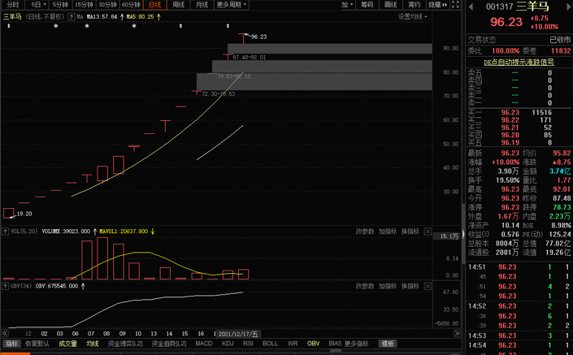573x355 pixels.
Task: Click the DK点自动提示涨跌信号 link
Action: 519,62
